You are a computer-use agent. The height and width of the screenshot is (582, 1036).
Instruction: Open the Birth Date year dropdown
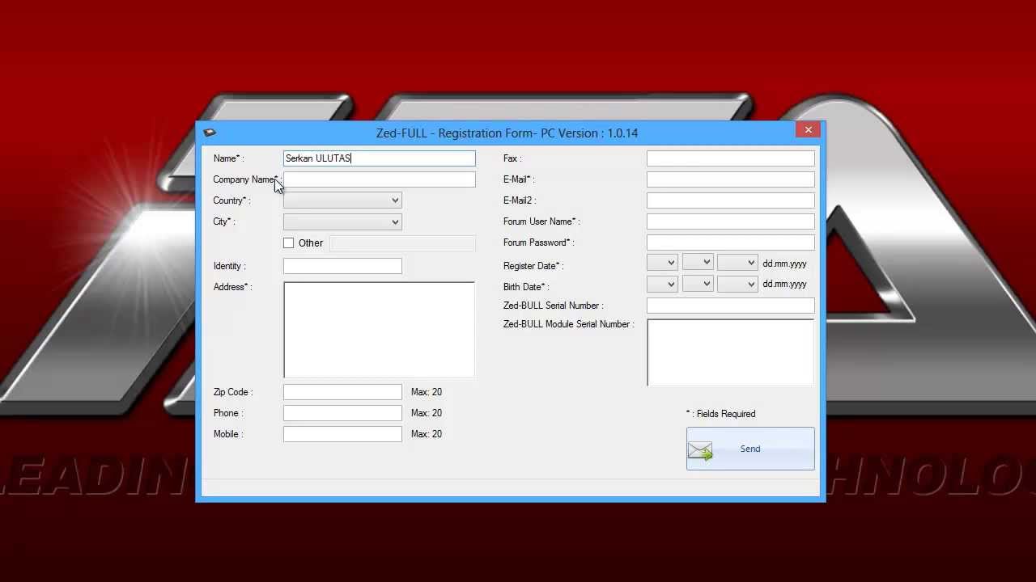click(737, 284)
